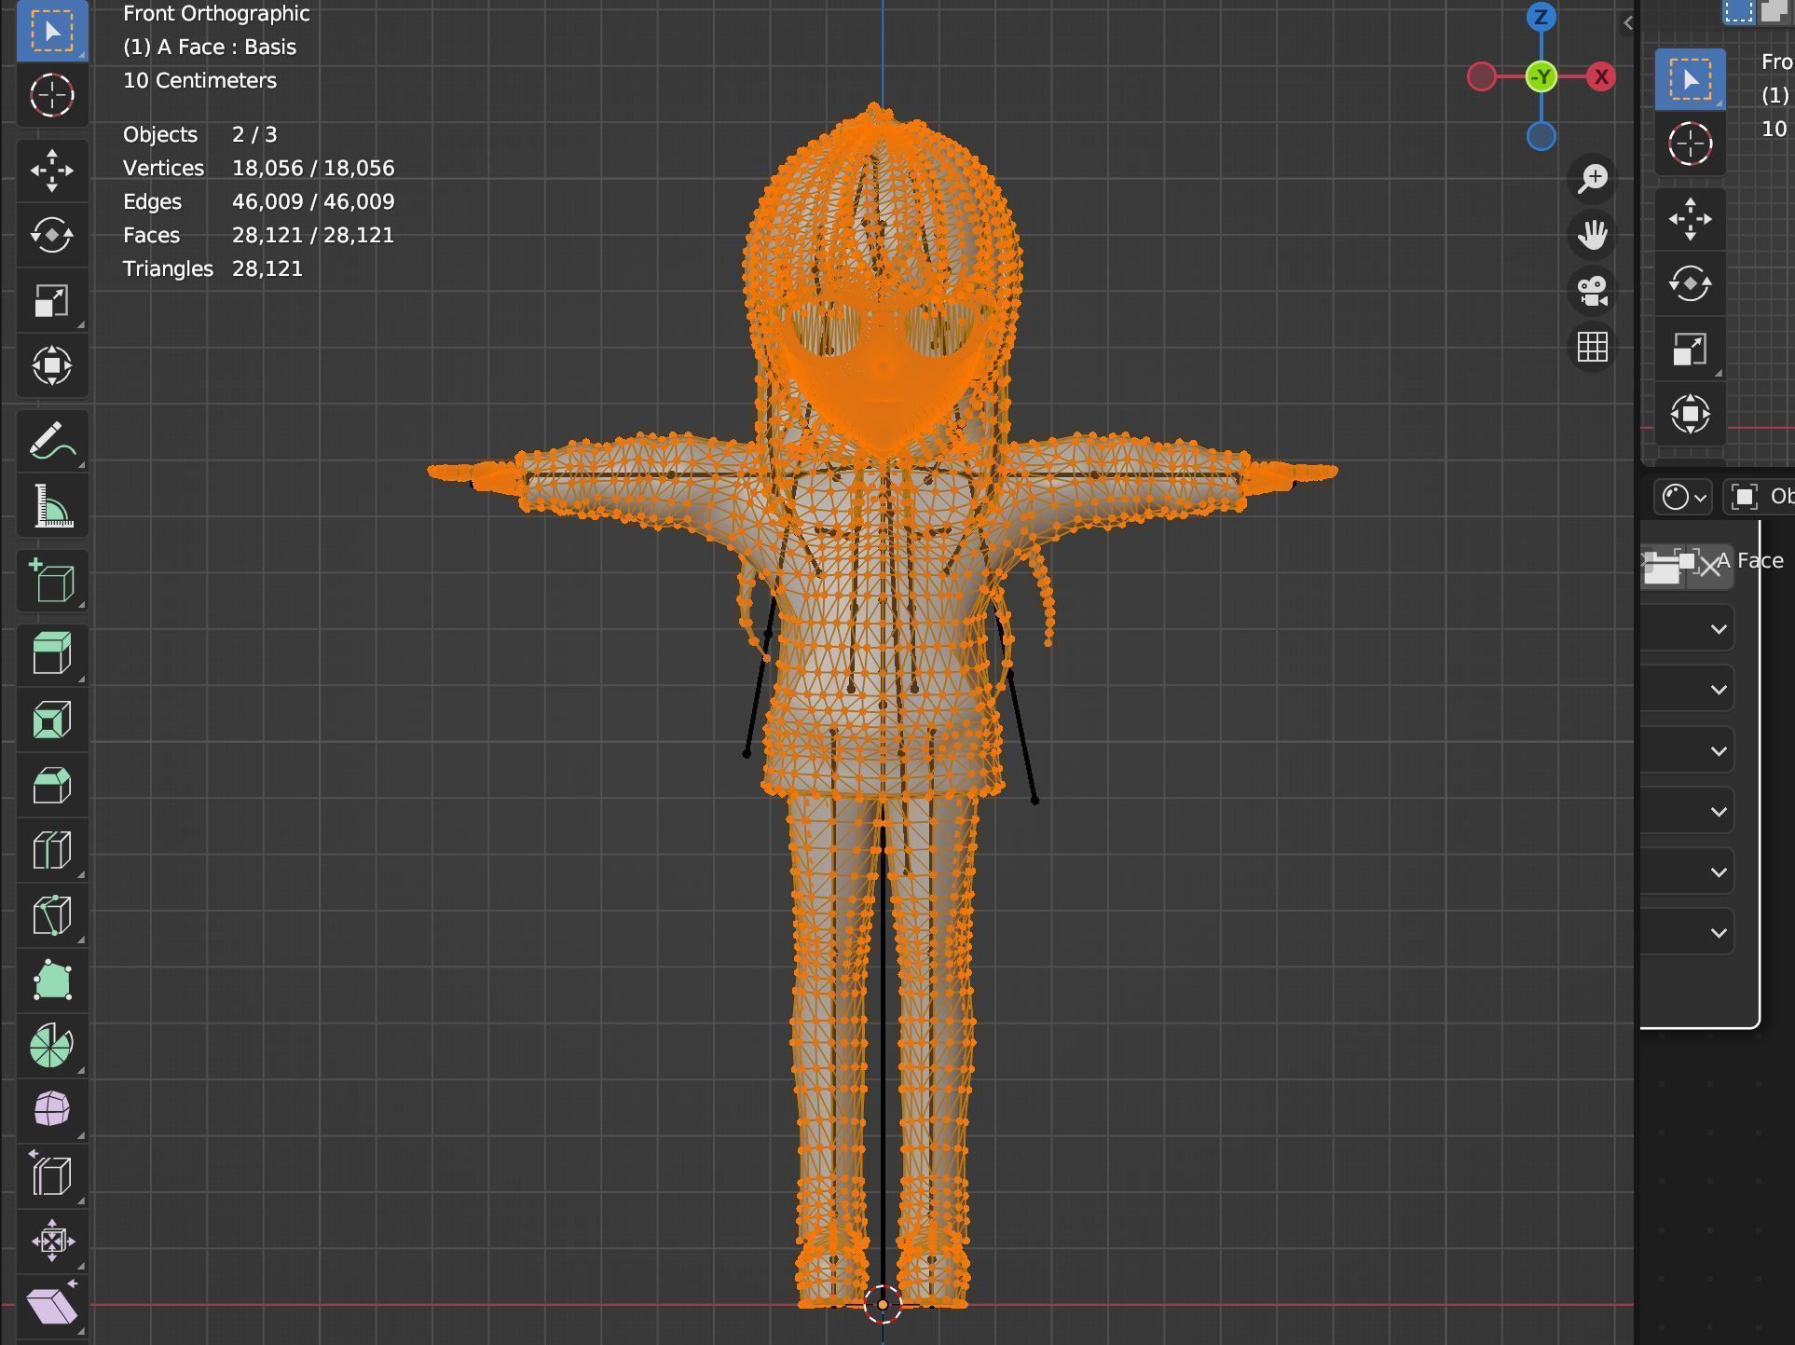This screenshot has height=1345, width=1795.
Task: Select the Poly Build tool
Action: click(x=51, y=981)
